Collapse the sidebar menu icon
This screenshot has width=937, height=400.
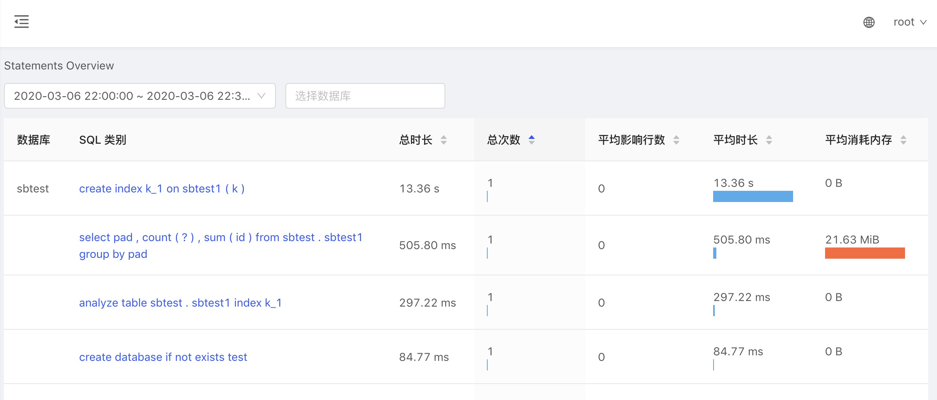[22, 22]
